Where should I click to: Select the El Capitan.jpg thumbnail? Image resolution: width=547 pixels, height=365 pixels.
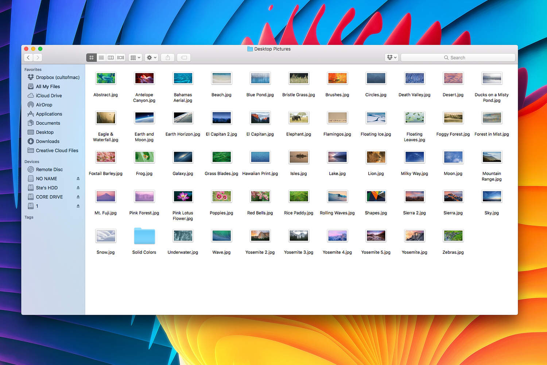pos(260,118)
